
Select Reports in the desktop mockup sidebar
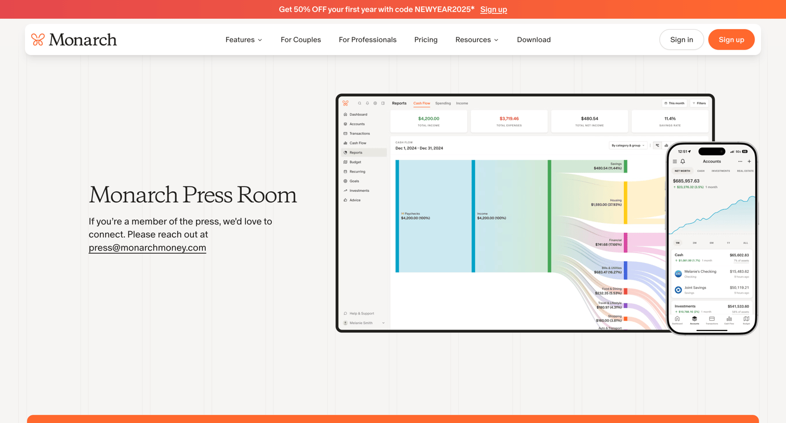point(363,153)
